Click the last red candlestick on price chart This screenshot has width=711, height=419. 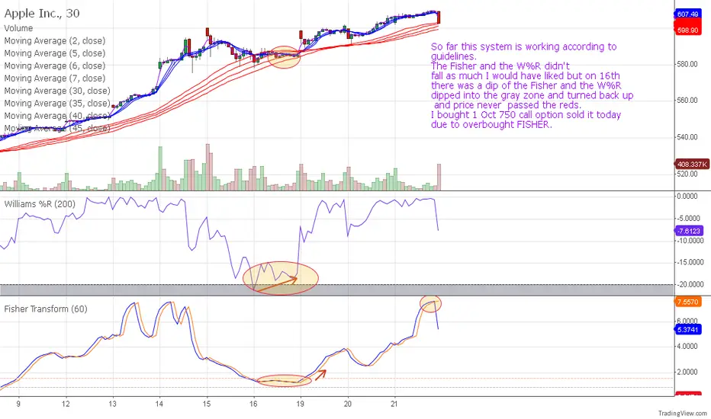[439, 18]
